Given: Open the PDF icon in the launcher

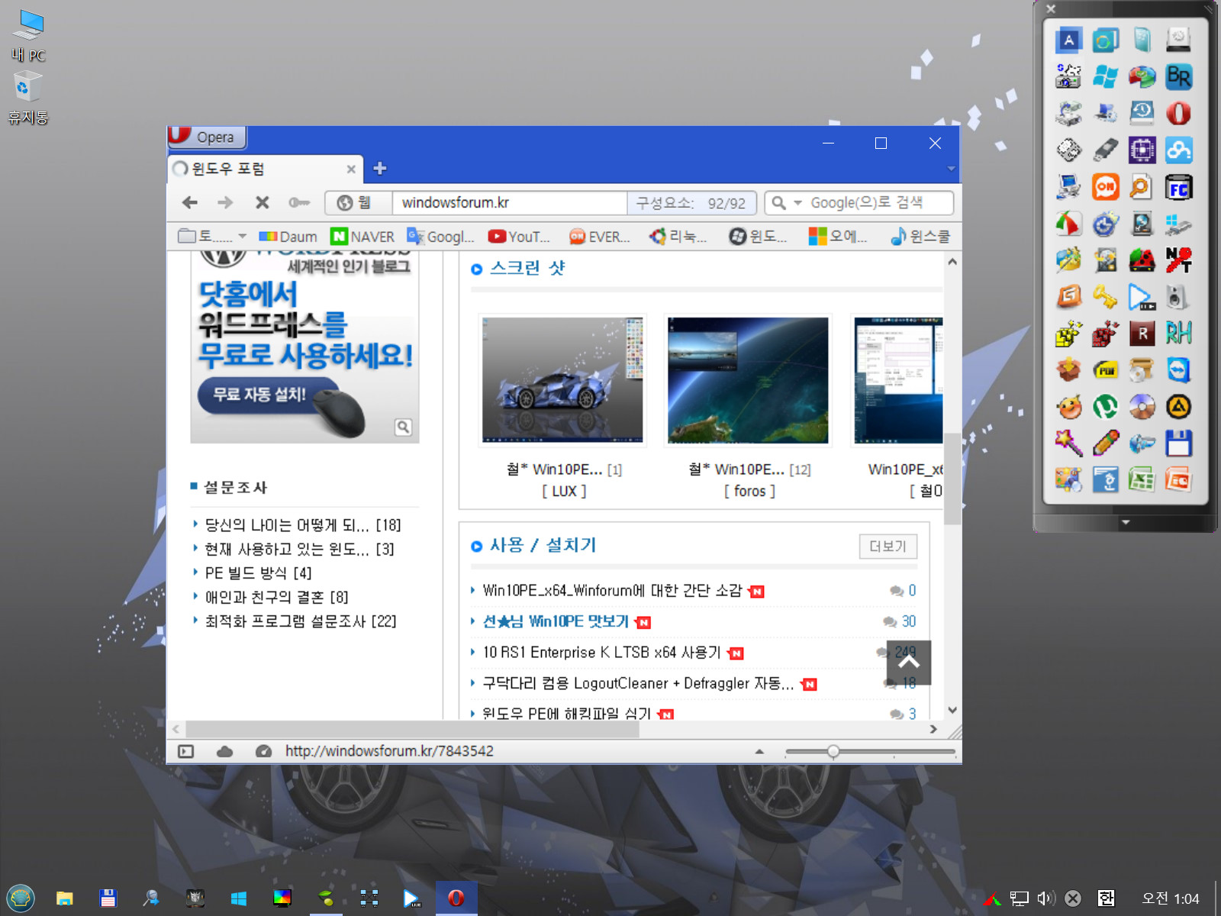Looking at the screenshot, I should (x=1105, y=370).
